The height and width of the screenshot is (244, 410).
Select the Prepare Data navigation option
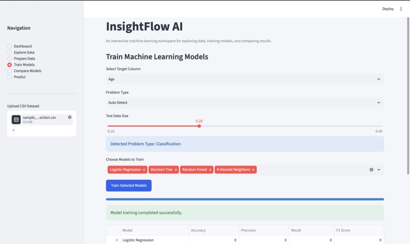pos(21,59)
